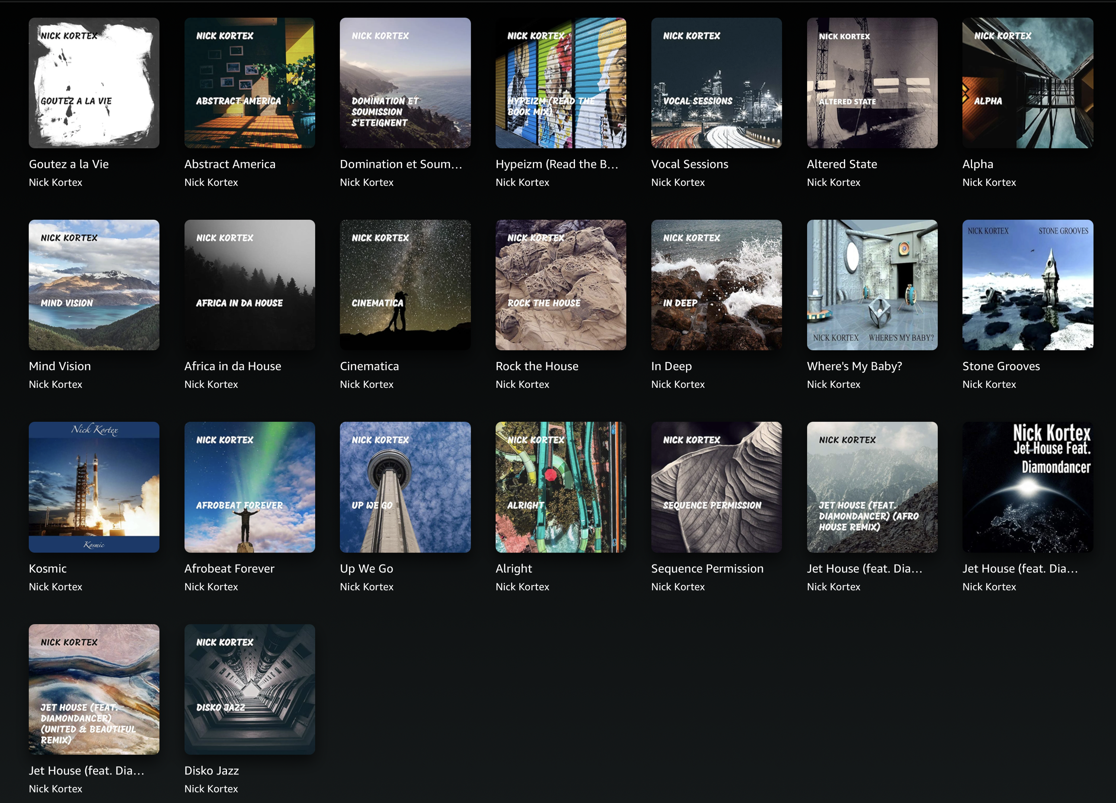Open the Disko Jazz album artwork
Viewport: 1116px width, 803px height.
coord(249,689)
